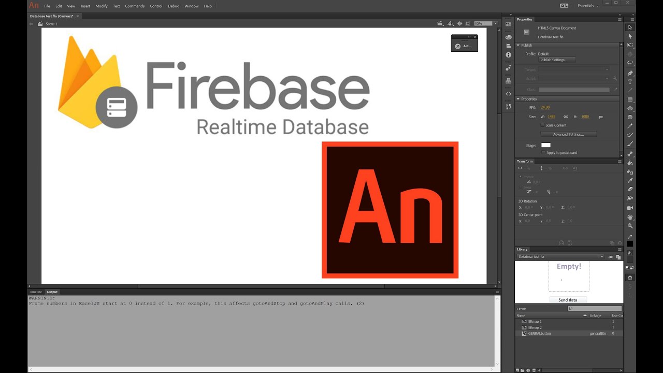
Task: Select the Pen tool
Action: pyautogui.click(x=630, y=73)
